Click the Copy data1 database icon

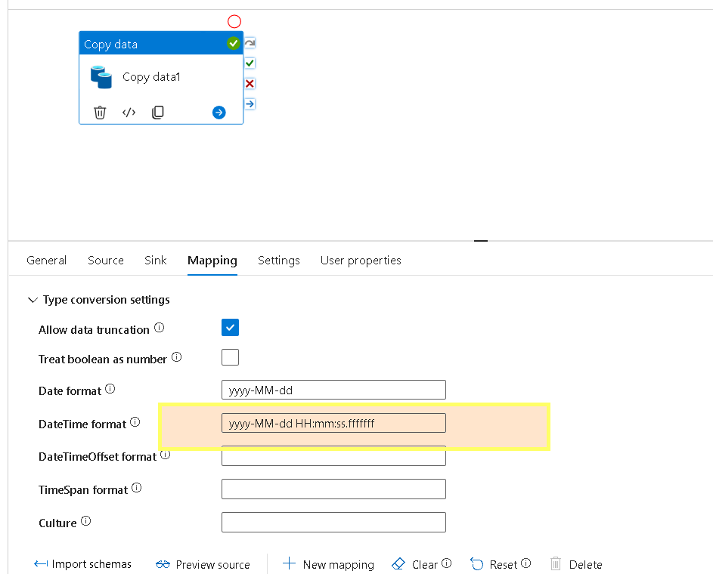coord(101,77)
